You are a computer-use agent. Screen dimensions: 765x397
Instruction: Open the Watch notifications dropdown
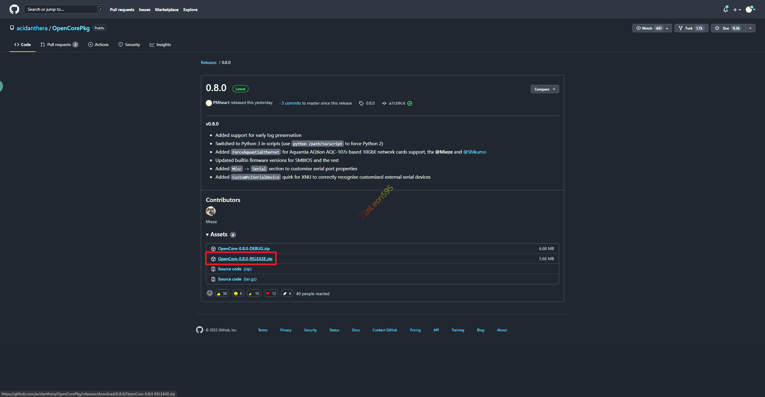[x=652, y=28]
